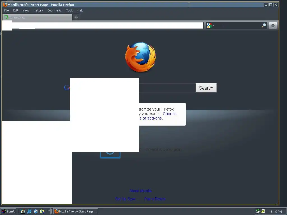Viewport: 287px width, 215px height.
Task: Open the Edit menu
Action: point(16,10)
